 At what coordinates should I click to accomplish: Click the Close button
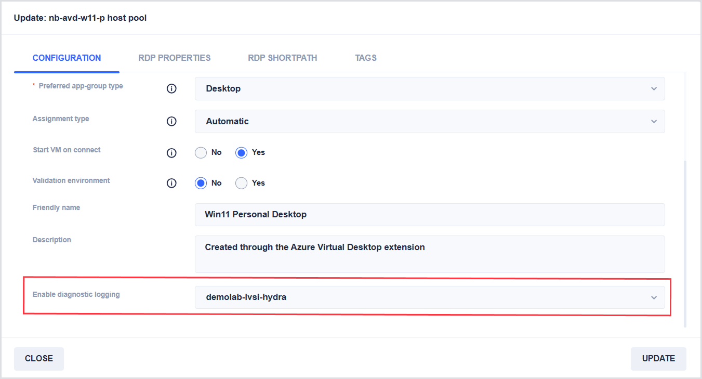tap(39, 359)
